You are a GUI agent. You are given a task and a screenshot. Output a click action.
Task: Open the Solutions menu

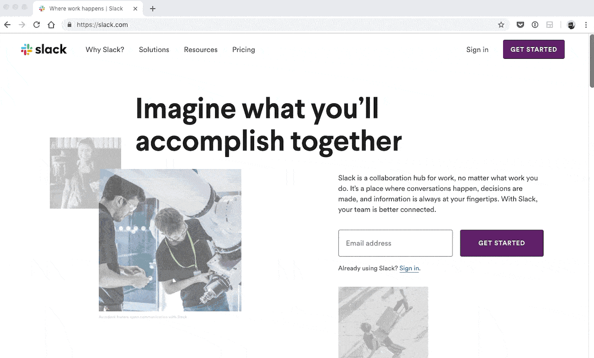tap(154, 50)
